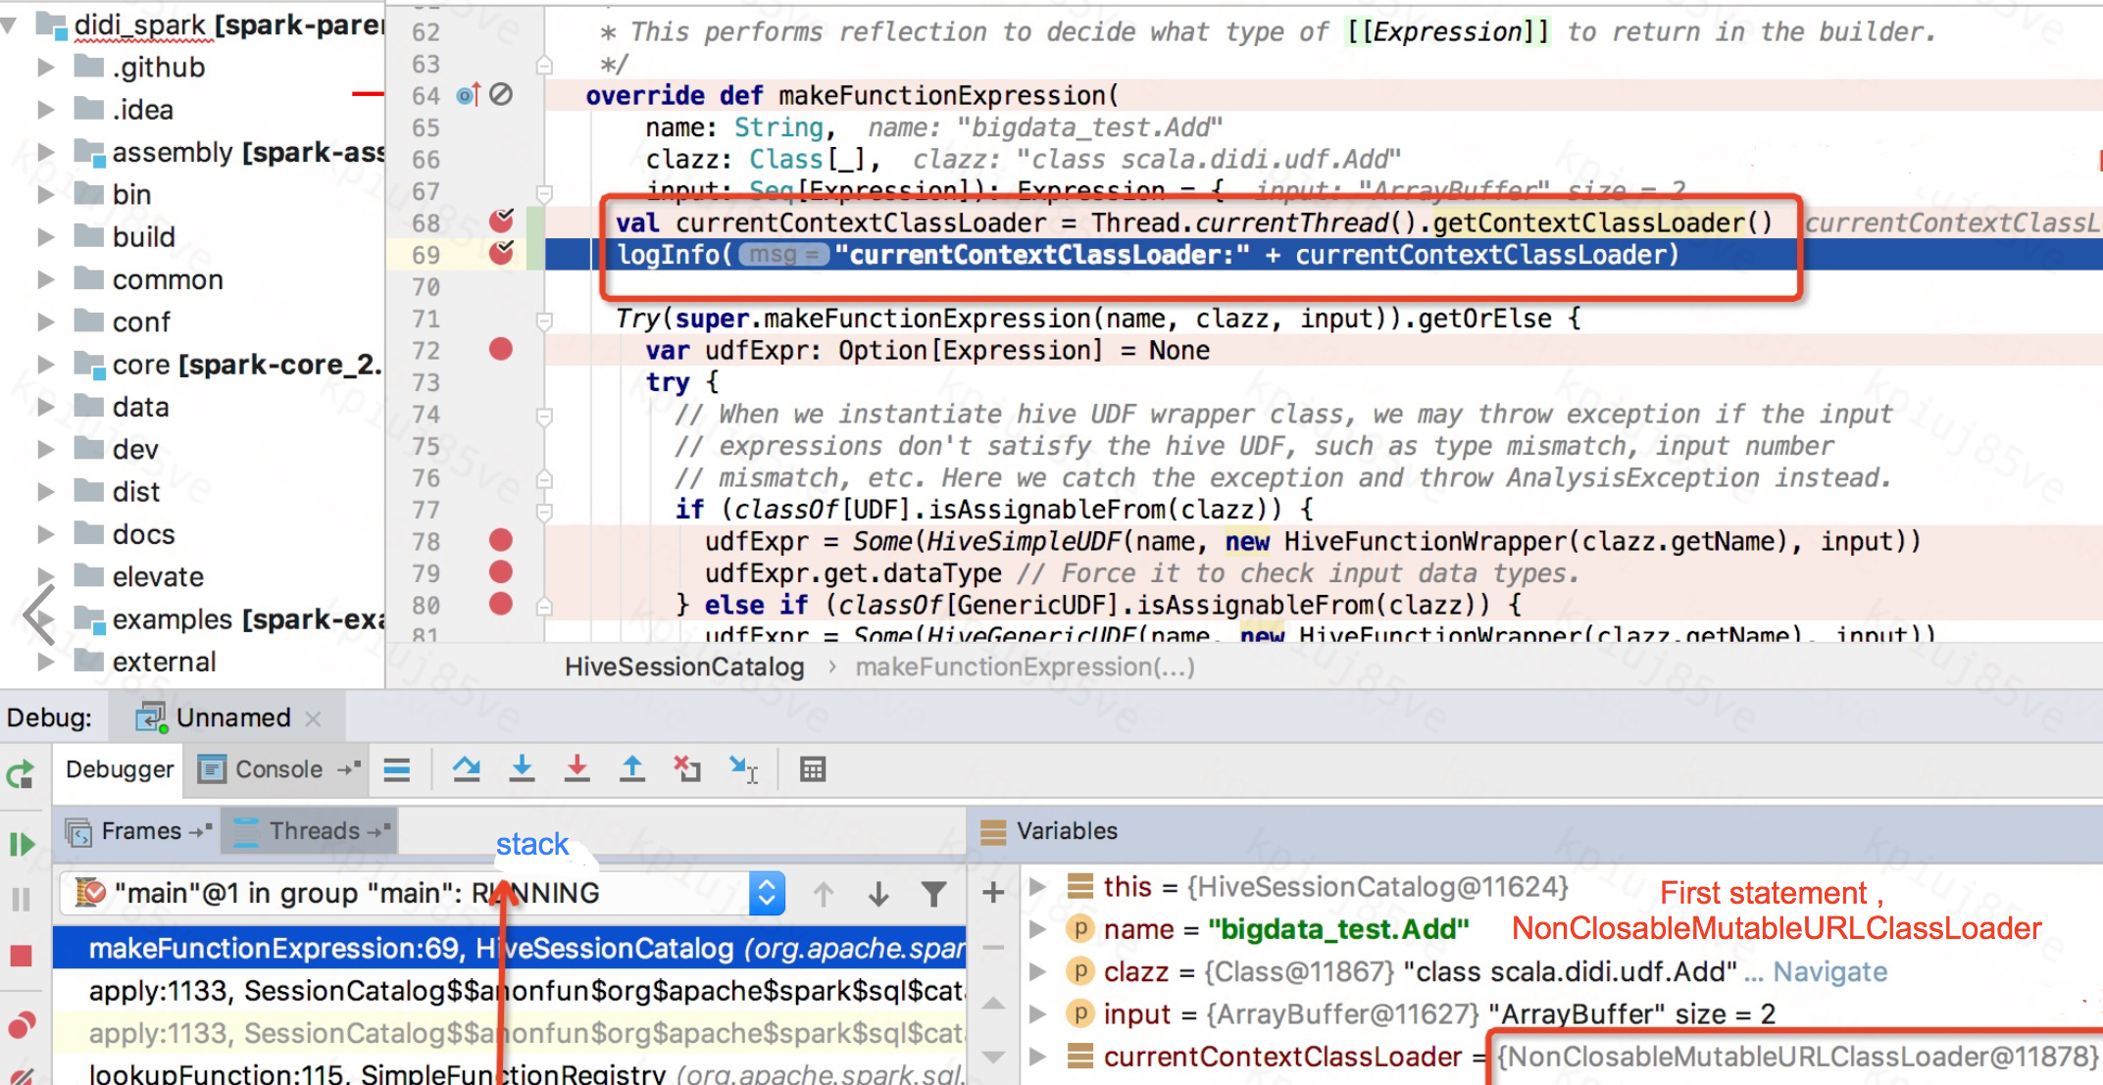The width and height of the screenshot is (2103, 1085).
Task: Switch to the Threads tab
Action: point(314,831)
